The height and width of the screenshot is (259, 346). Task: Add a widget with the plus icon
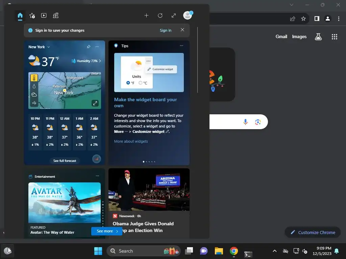pyautogui.click(x=147, y=16)
